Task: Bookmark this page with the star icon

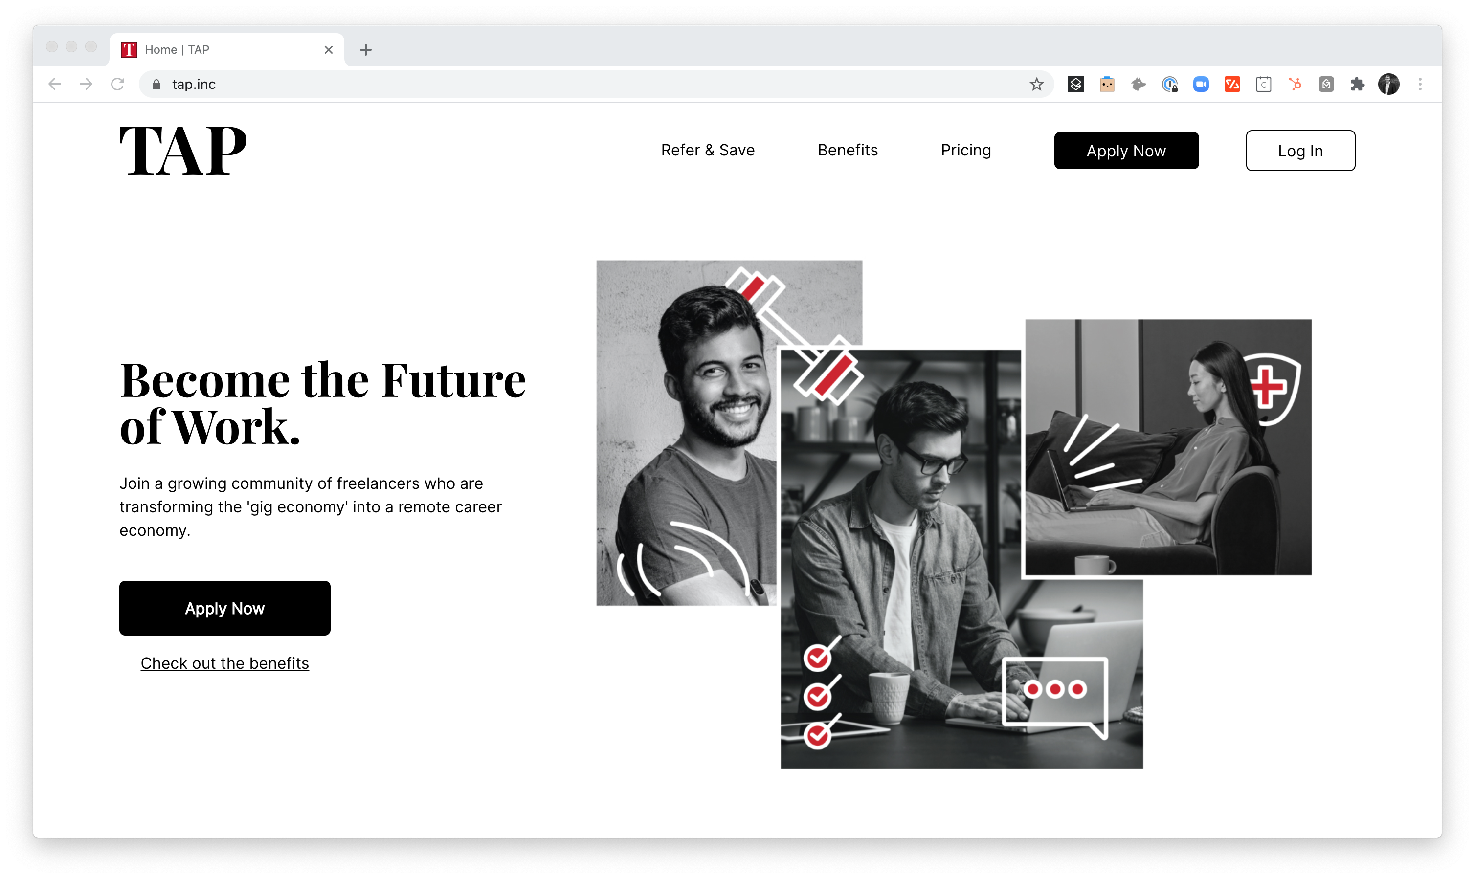Action: click(x=1036, y=85)
